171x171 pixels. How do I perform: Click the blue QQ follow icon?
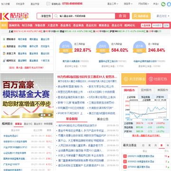[169, 4]
